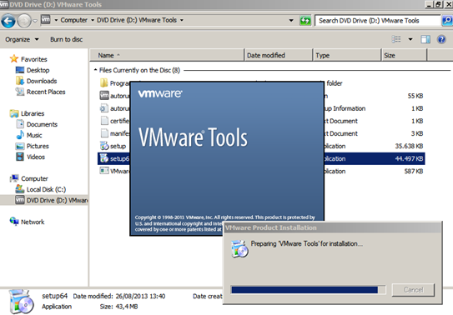This screenshot has height=315, width=453.
Task: Collapse the Files Currently on the Disc group
Action: tap(95, 70)
